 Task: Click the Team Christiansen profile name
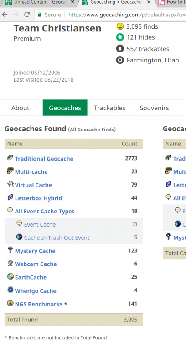click(x=57, y=28)
